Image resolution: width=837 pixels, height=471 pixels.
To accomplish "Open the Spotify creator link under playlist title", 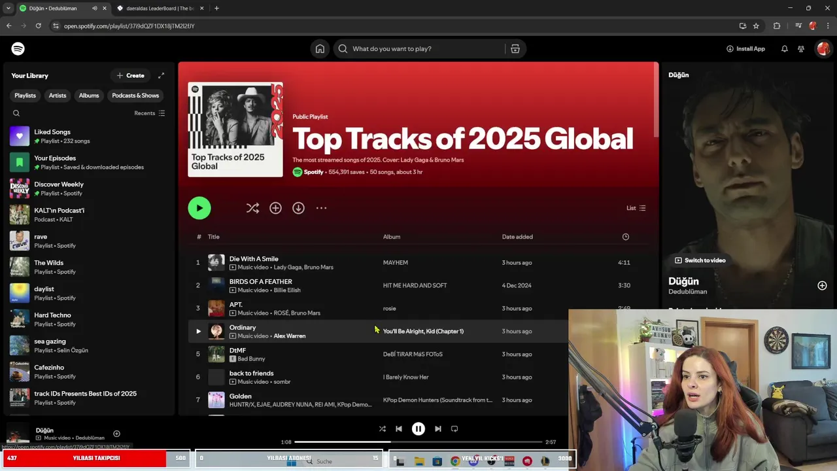I will tap(313, 172).
